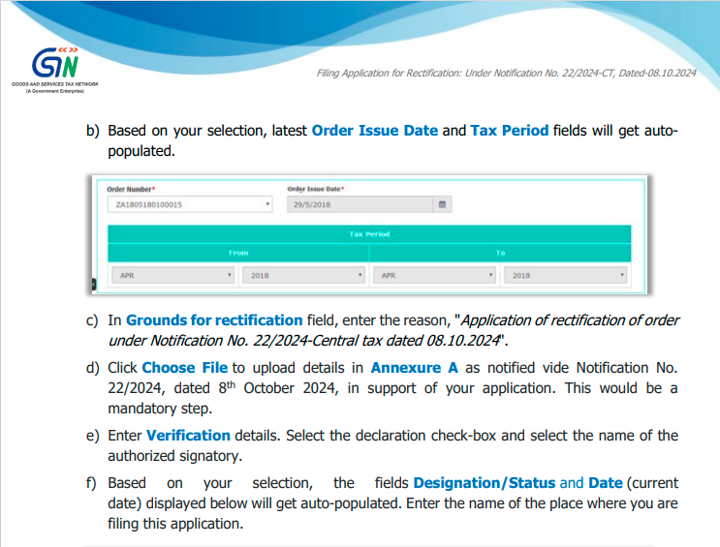Image resolution: width=720 pixels, height=547 pixels.
Task: Click the From column header
Action: coord(238,253)
